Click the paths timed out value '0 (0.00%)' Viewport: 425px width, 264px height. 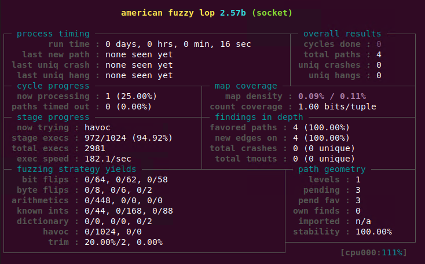(129, 107)
